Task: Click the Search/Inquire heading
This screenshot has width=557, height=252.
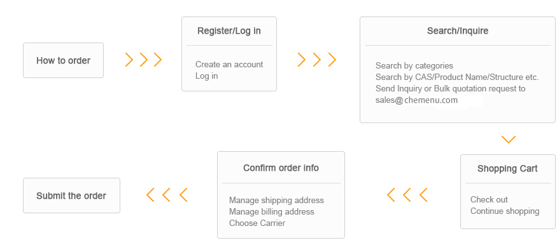Action: (x=458, y=31)
